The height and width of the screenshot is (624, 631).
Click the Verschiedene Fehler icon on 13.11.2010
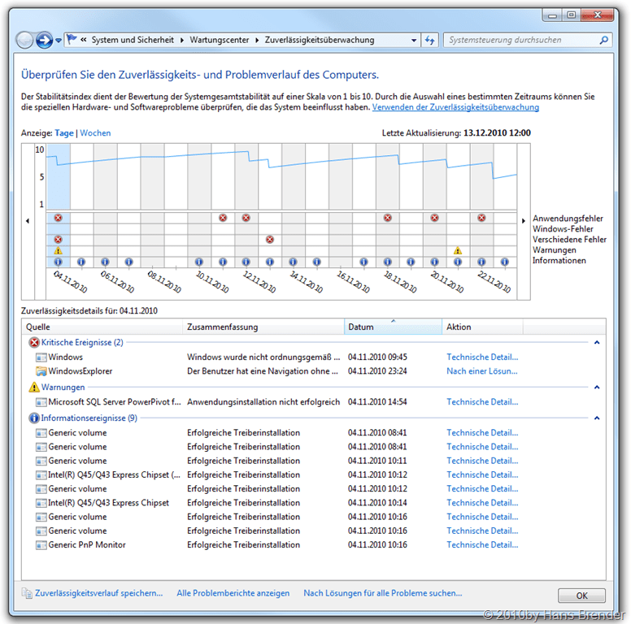coord(270,240)
